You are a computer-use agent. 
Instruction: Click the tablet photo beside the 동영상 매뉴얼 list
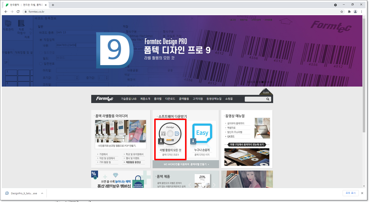click(262, 128)
